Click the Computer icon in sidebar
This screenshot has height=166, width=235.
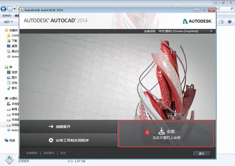point(7,98)
